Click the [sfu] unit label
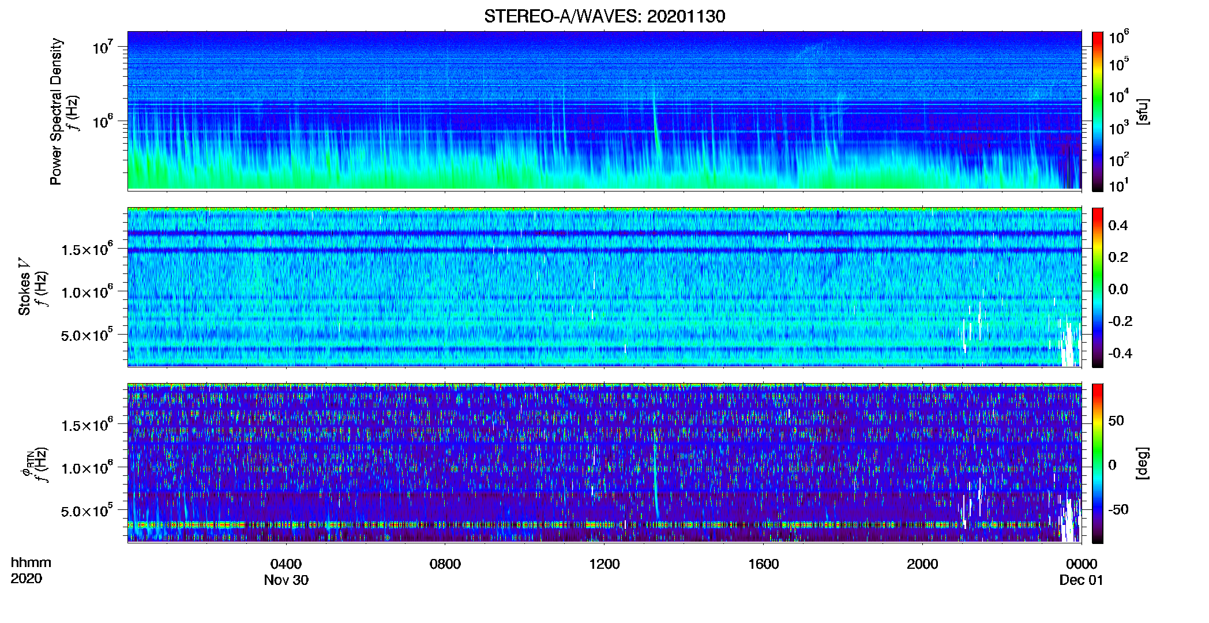 [1142, 111]
